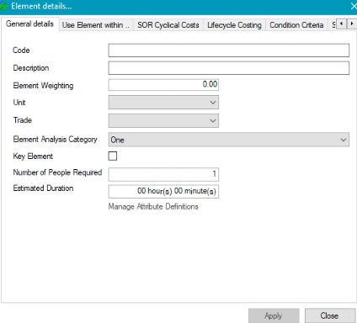Click the Close button
Viewport: 357px width, 323px height.
pyautogui.click(x=330, y=315)
